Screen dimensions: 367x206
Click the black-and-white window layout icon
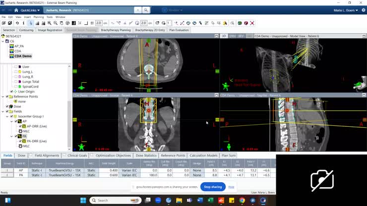[x=74, y=23]
